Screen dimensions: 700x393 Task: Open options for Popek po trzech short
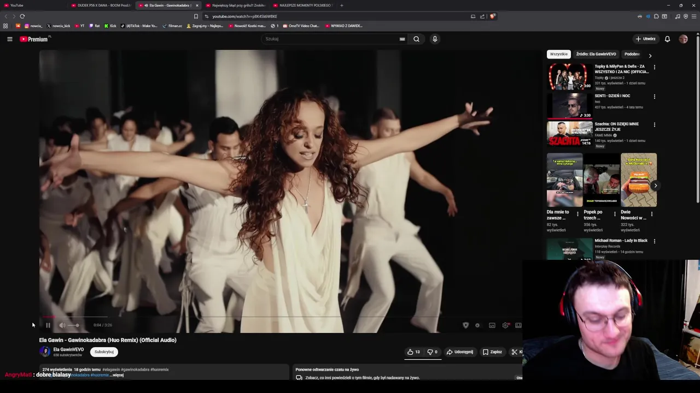coord(615,214)
